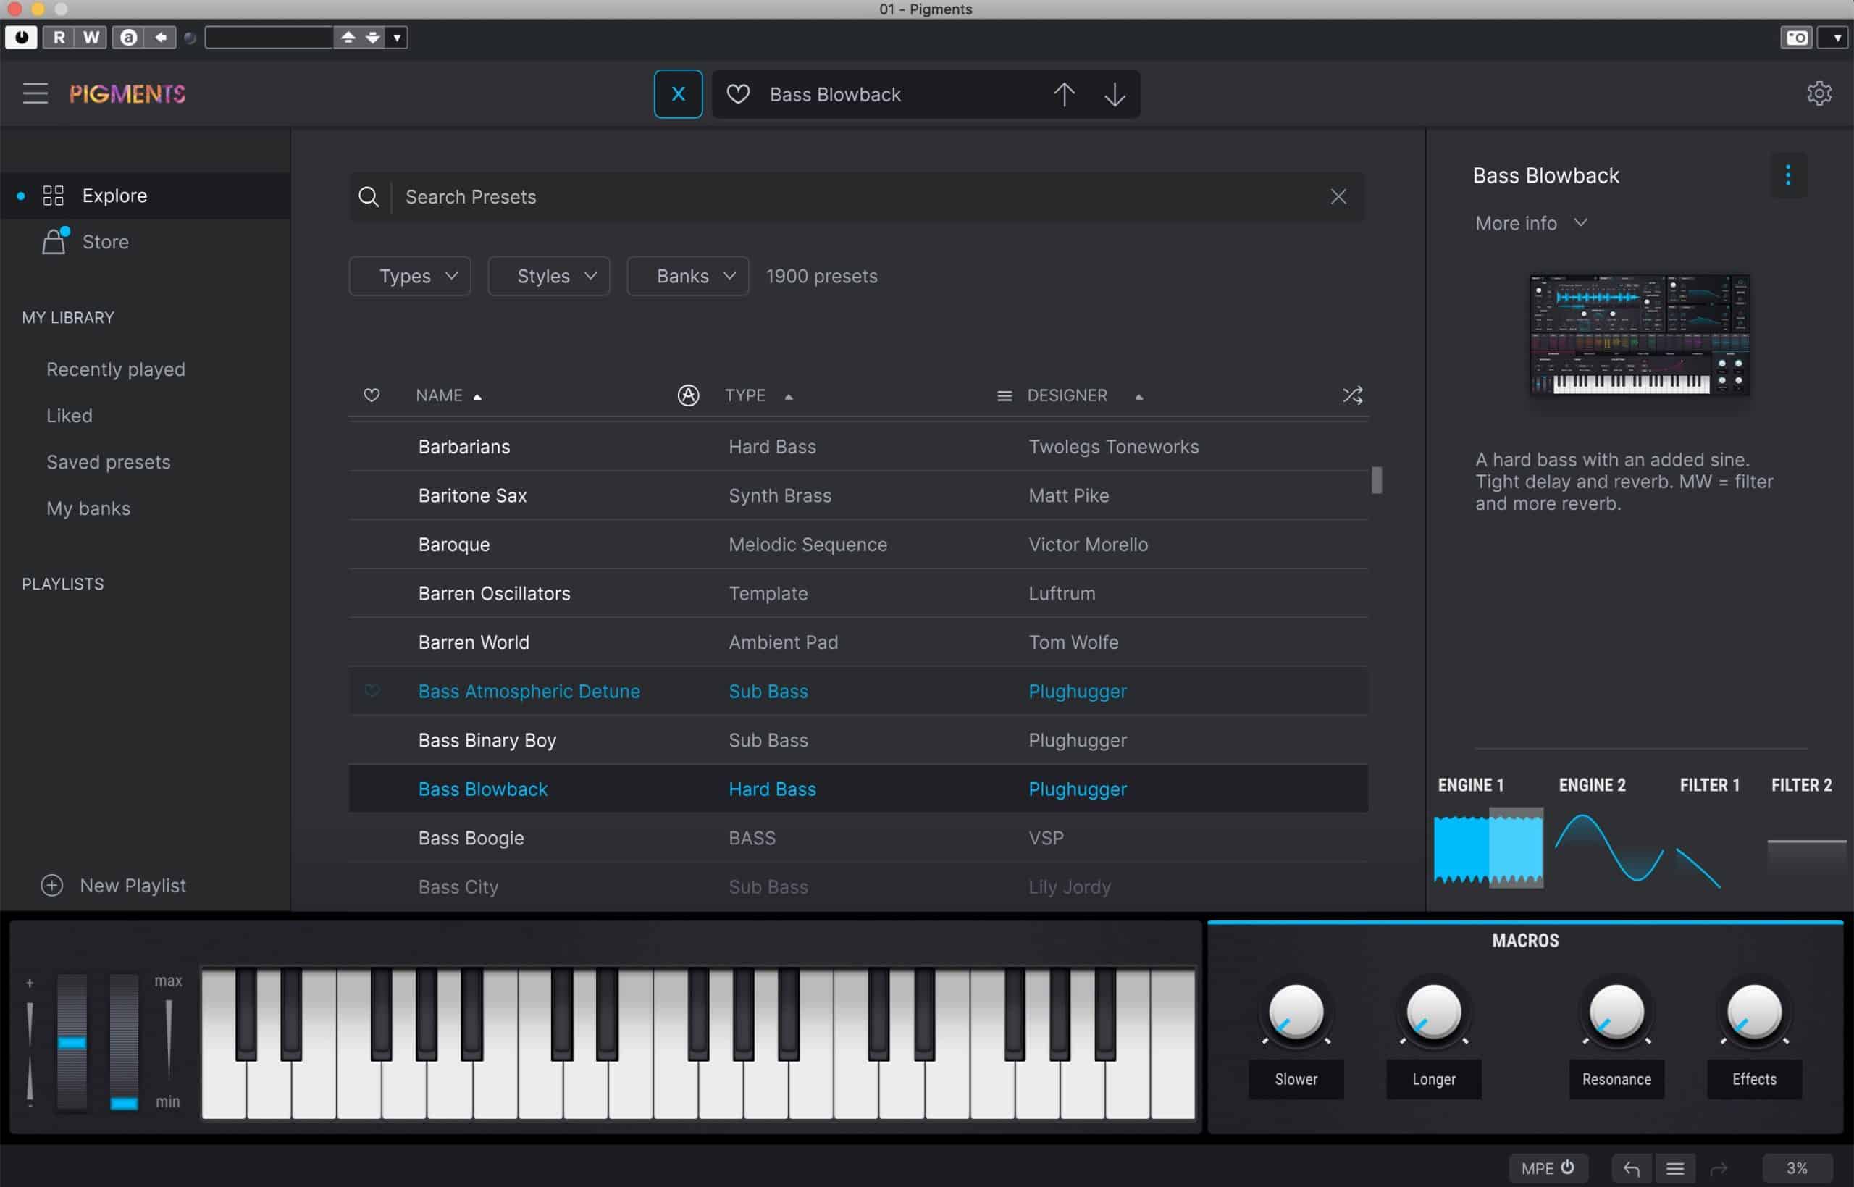Select the Barren Oscillators preset

(857, 594)
